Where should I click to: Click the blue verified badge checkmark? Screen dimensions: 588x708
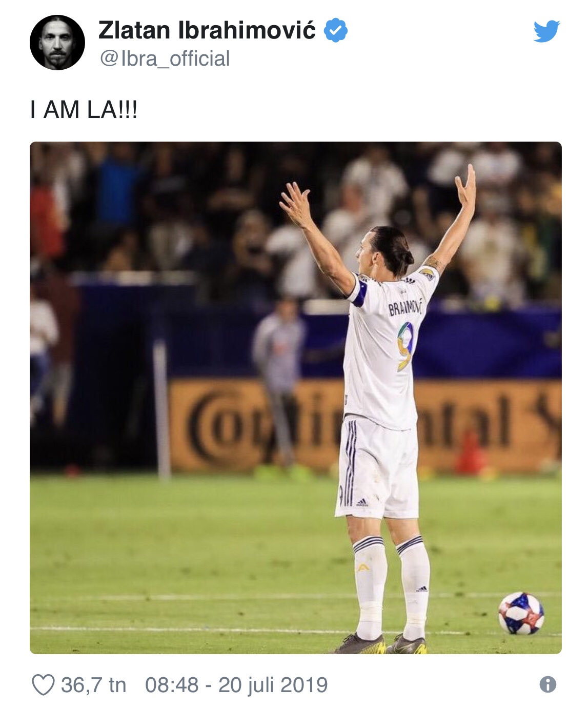click(336, 30)
